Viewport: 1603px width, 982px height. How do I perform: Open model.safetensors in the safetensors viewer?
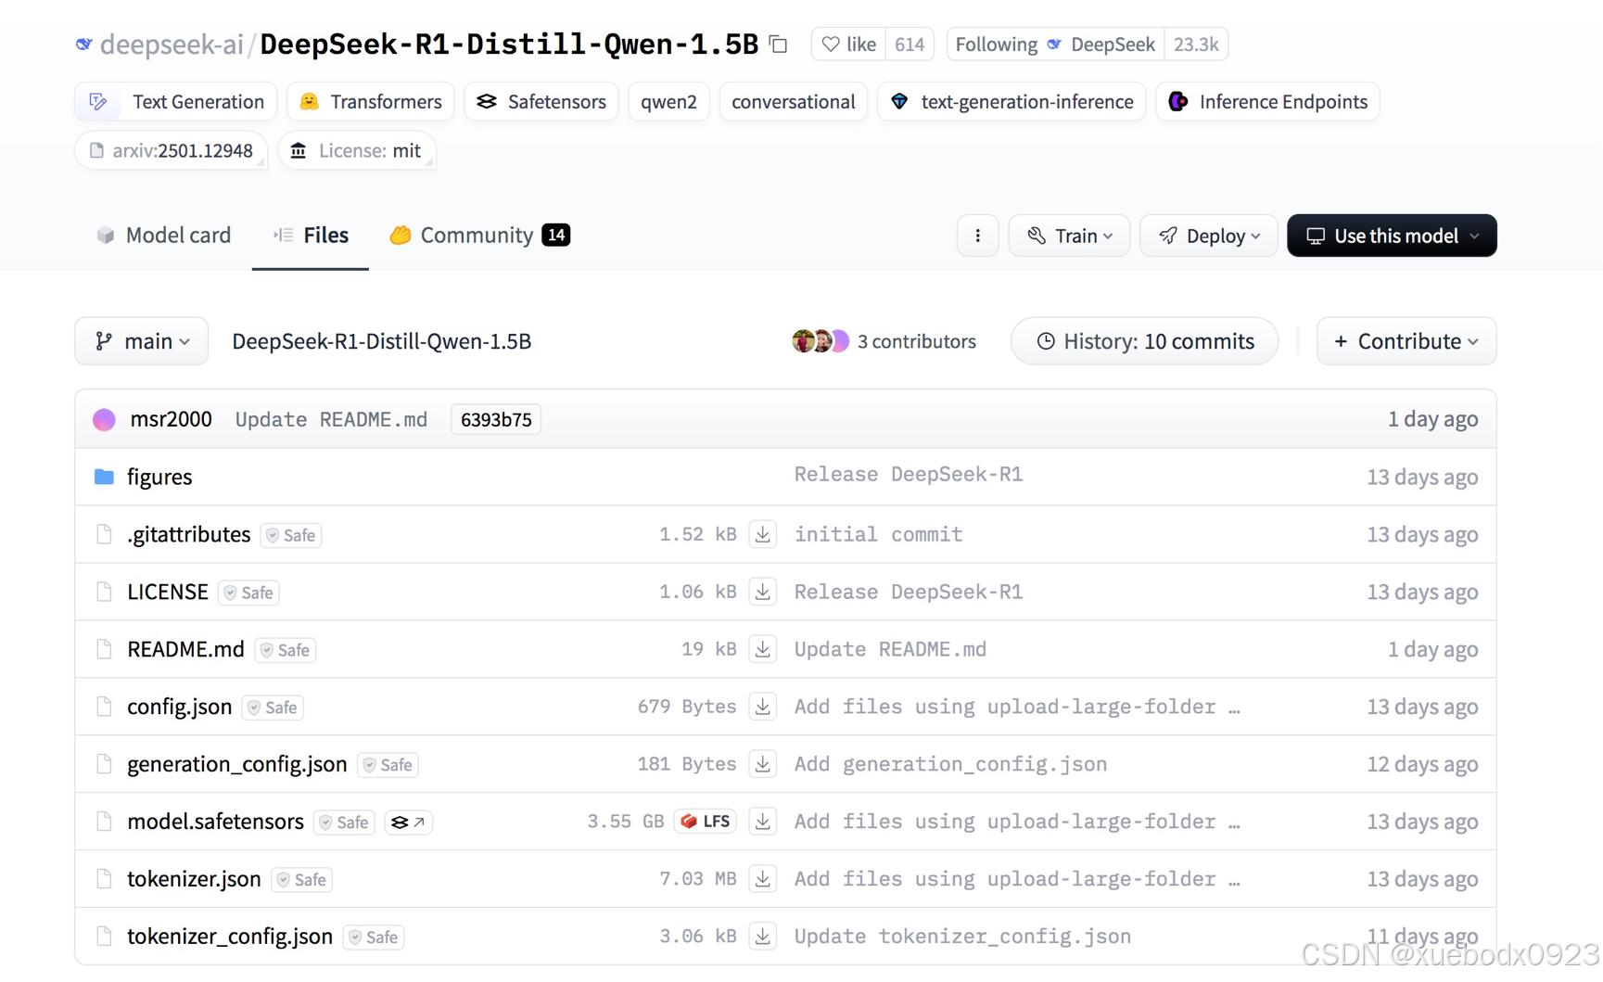408,822
